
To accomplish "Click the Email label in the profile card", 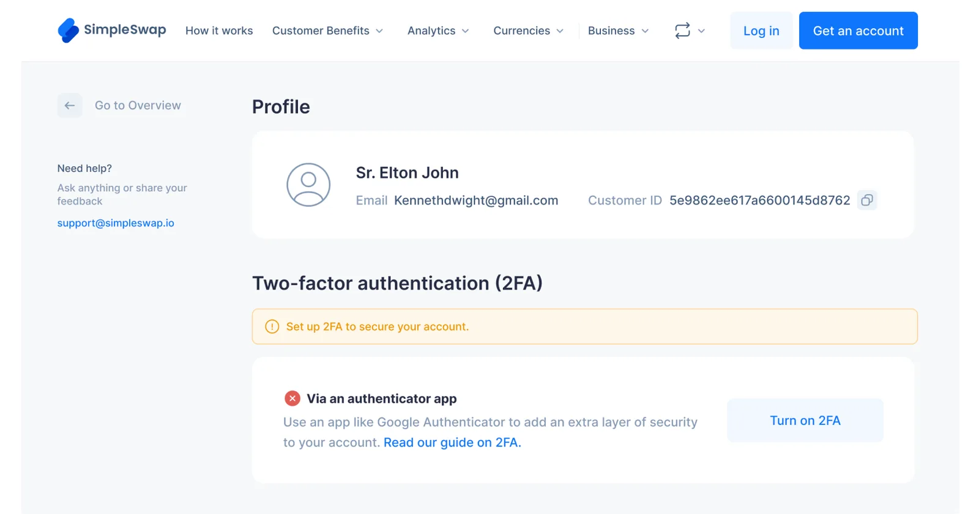I will [371, 200].
